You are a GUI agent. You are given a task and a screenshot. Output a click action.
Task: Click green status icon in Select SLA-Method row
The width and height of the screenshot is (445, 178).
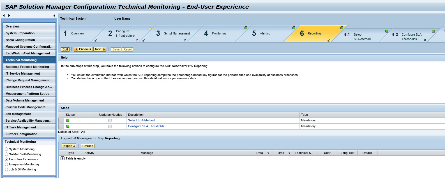pyautogui.click(x=68, y=121)
